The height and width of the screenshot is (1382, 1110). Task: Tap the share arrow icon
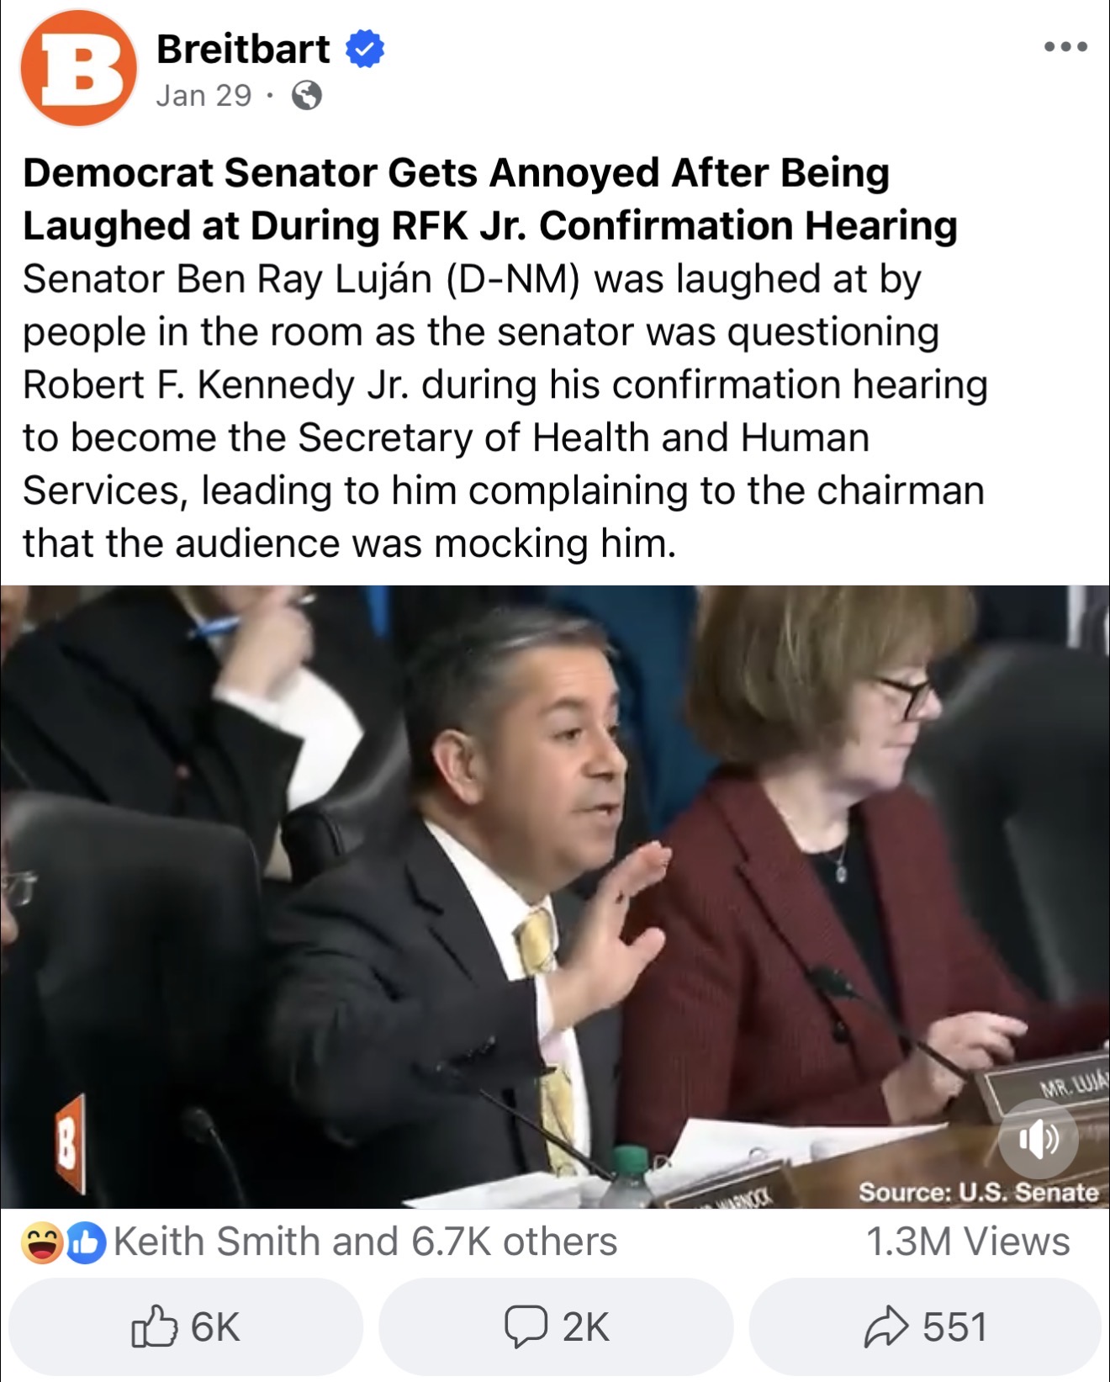(x=886, y=1326)
